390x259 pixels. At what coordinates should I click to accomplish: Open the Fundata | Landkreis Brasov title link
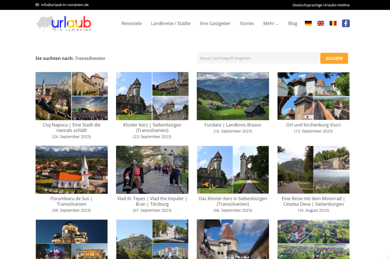[x=233, y=125]
